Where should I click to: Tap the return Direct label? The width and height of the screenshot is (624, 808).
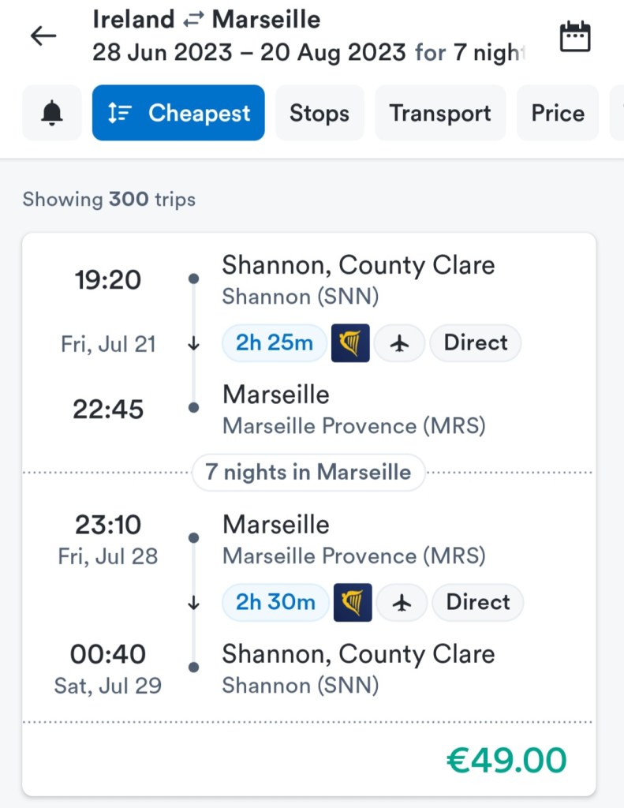pyautogui.click(x=478, y=602)
